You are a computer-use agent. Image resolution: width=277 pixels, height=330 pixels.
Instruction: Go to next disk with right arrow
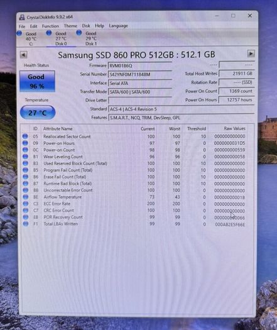pyautogui.click(x=251, y=53)
